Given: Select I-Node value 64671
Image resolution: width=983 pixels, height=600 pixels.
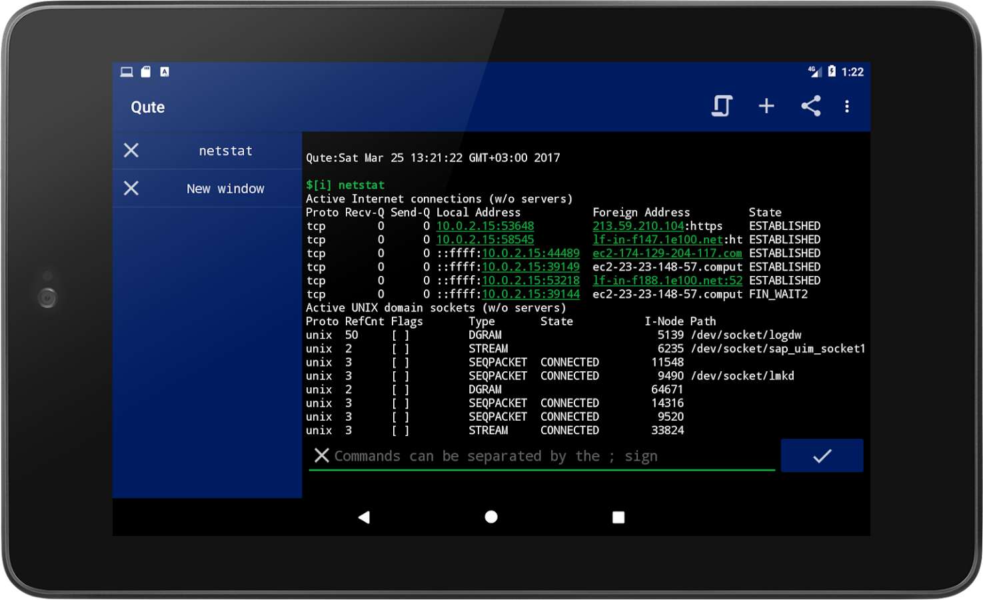Looking at the screenshot, I should coord(668,389).
